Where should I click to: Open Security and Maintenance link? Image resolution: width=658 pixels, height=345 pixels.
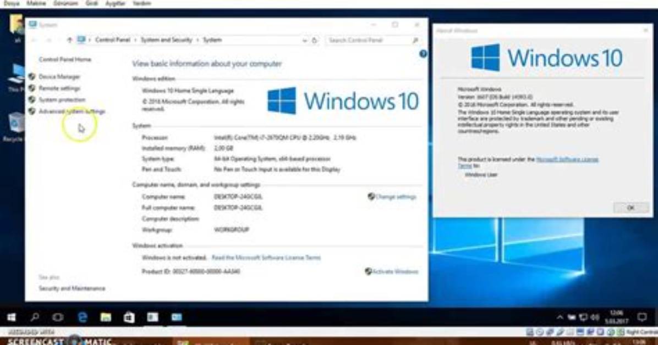coord(72,288)
